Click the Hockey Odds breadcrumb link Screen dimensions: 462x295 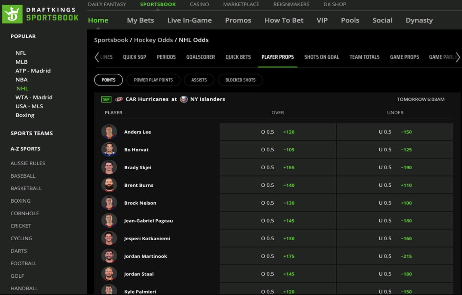[153, 40]
